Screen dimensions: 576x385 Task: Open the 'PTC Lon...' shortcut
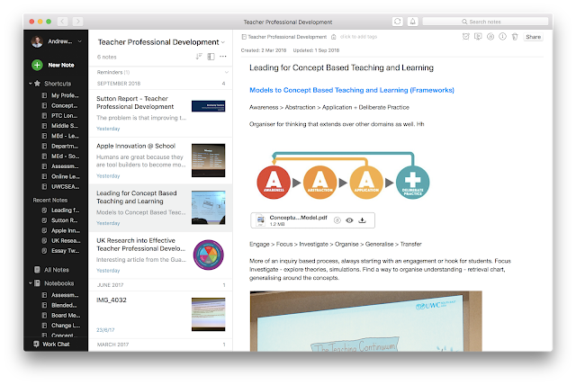60,116
